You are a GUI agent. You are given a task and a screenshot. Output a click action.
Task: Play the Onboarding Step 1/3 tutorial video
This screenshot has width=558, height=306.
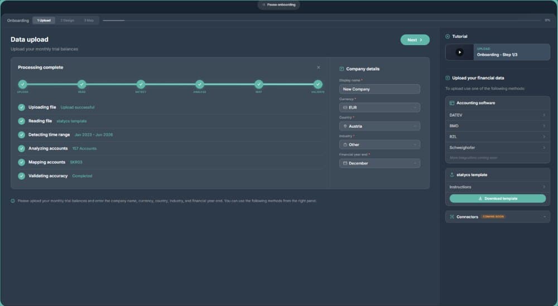[459, 52]
